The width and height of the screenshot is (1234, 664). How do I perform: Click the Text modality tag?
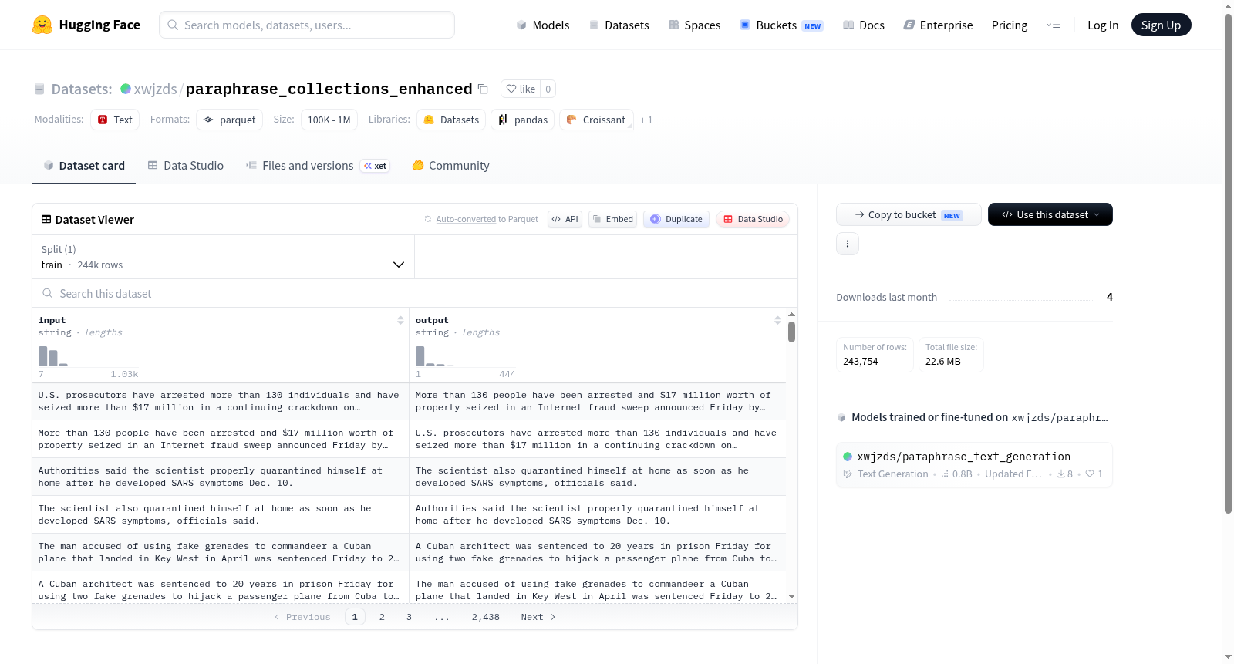coord(115,120)
